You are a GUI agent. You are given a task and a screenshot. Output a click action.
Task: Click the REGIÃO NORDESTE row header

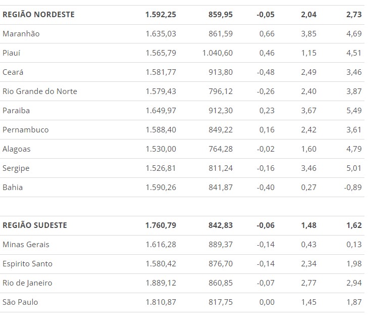(x=38, y=15)
